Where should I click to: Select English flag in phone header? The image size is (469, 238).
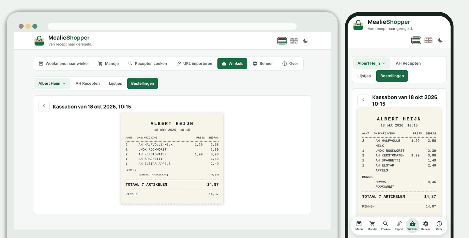tap(428, 40)
